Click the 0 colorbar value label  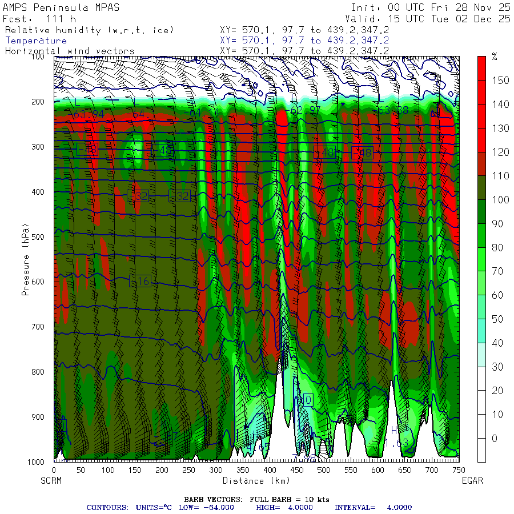(x=495, y=439)
